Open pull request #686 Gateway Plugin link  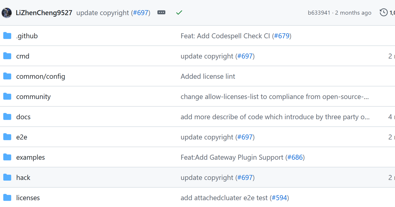click(295, 157)
